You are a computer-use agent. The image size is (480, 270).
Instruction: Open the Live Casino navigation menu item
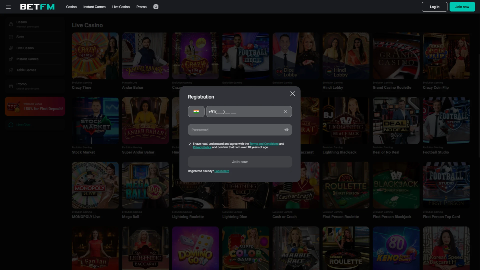pyautogui.click(x=121, y=7)
